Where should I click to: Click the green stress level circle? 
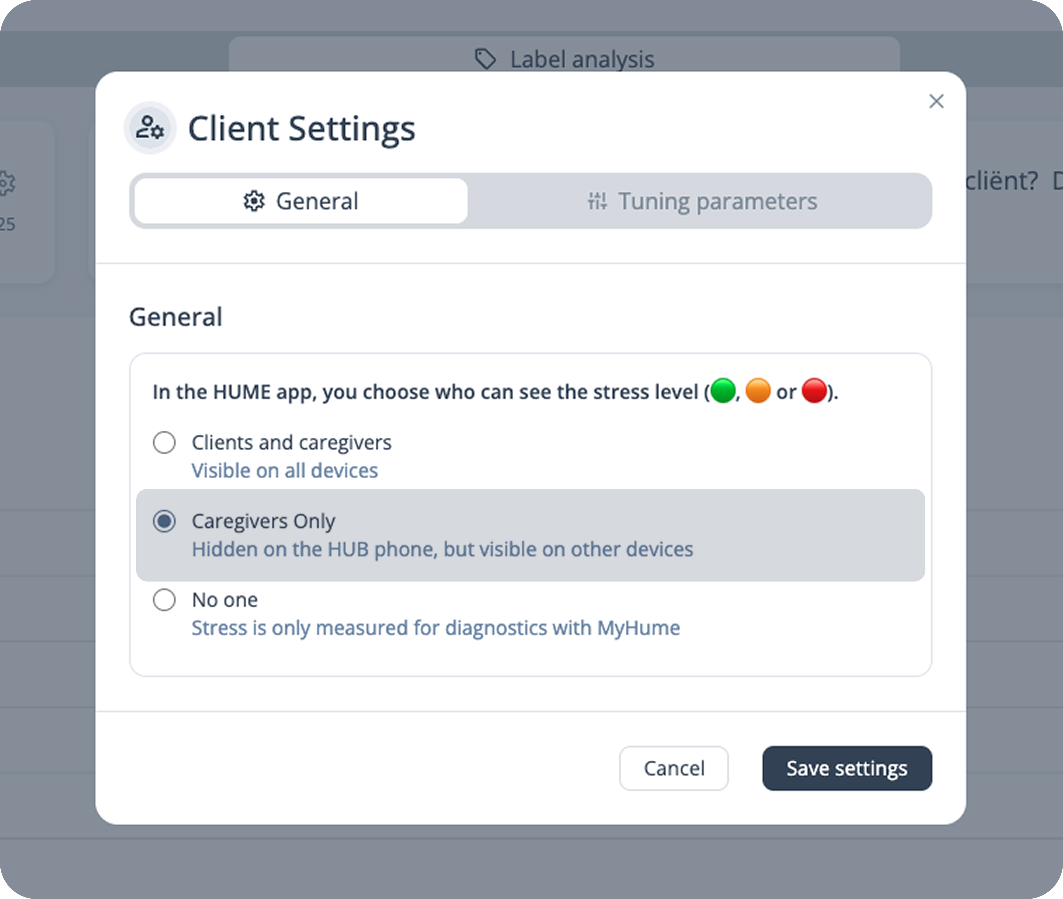(x=723, y=391)
